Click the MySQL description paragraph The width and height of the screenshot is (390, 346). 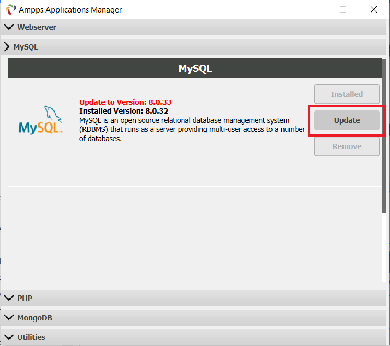click(x=192, y=129)
